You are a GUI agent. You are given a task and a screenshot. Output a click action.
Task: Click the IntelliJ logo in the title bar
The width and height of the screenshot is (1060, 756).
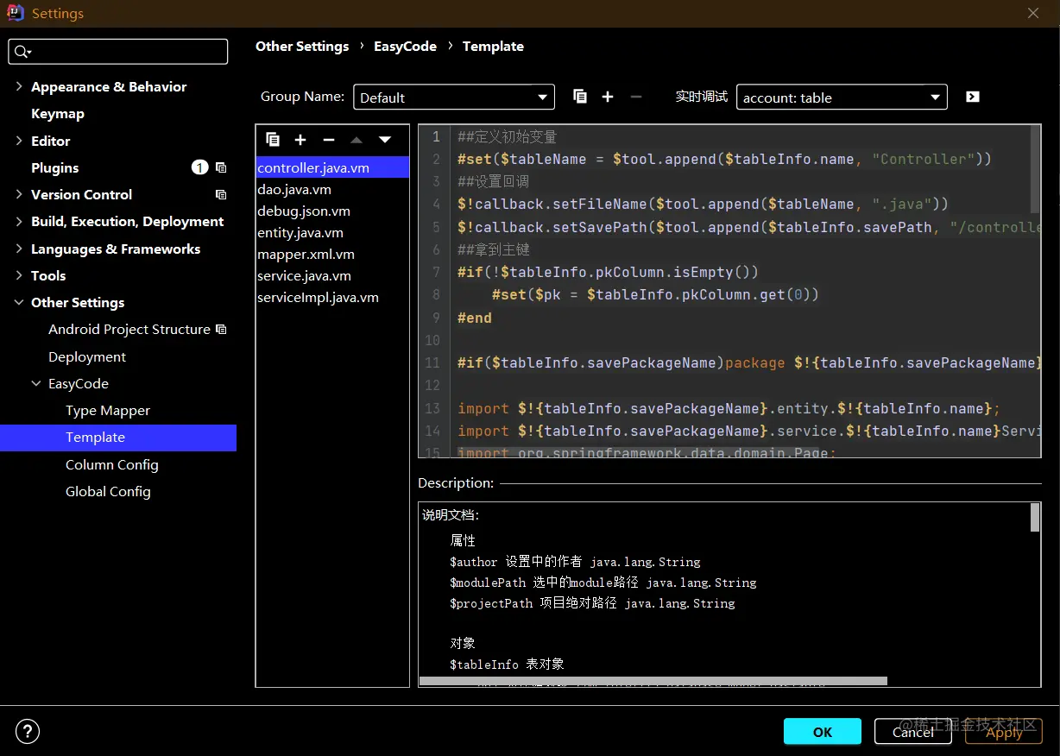pyautogui.click(x=15, y=13)
